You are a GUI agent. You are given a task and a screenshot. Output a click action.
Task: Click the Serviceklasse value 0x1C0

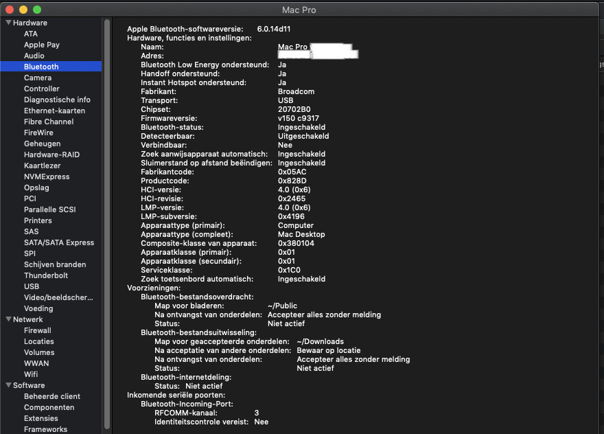[289, 270]
